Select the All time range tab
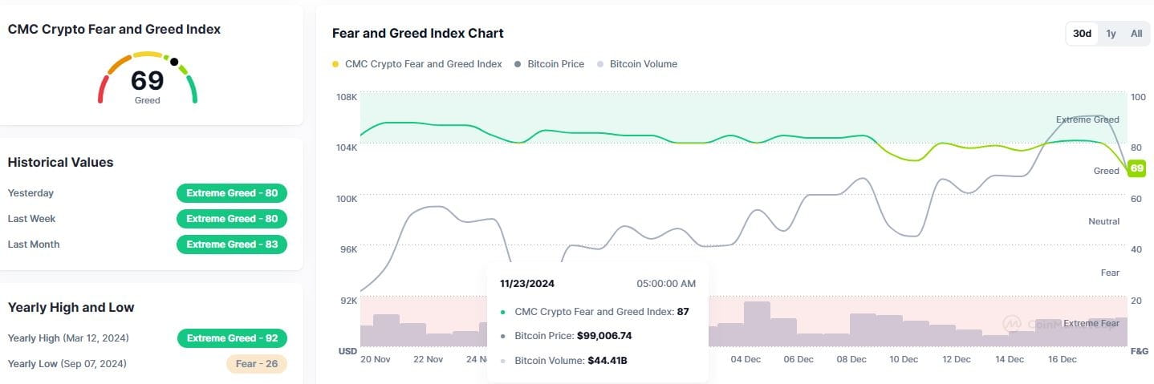Screen dimensions: 1154x384 click(x=1136, y=34)
